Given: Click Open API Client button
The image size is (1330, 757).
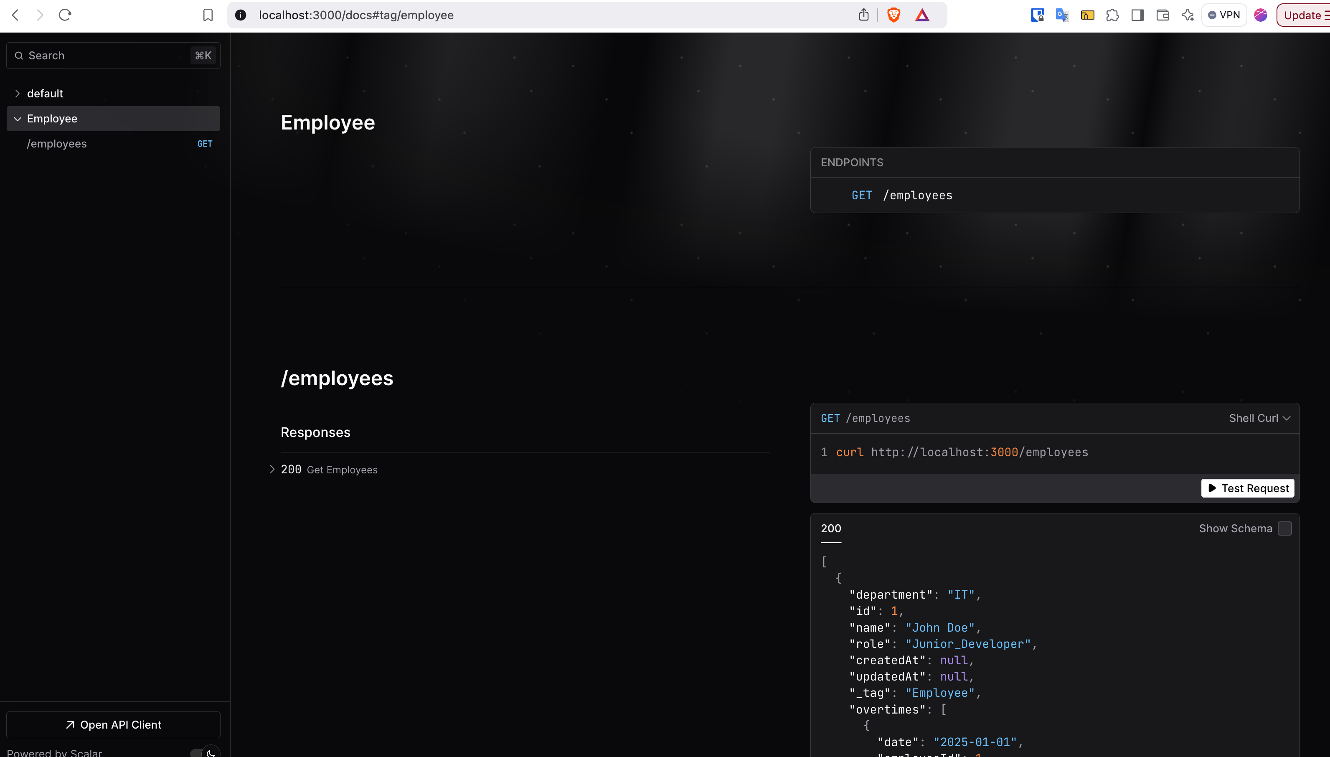Looking at the screenshot, I should point(113,725).
